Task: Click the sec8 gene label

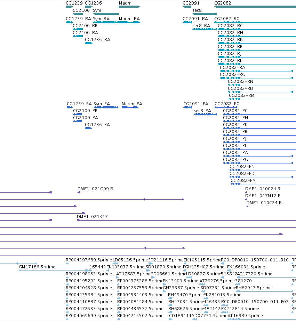Action: 197,10
